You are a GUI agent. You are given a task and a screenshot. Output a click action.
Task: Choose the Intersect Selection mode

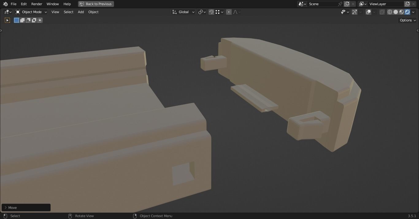coord(40,20)
